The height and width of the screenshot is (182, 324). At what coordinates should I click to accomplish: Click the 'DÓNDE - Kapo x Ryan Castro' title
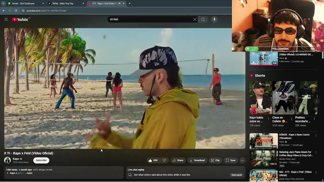coord(294,136)
